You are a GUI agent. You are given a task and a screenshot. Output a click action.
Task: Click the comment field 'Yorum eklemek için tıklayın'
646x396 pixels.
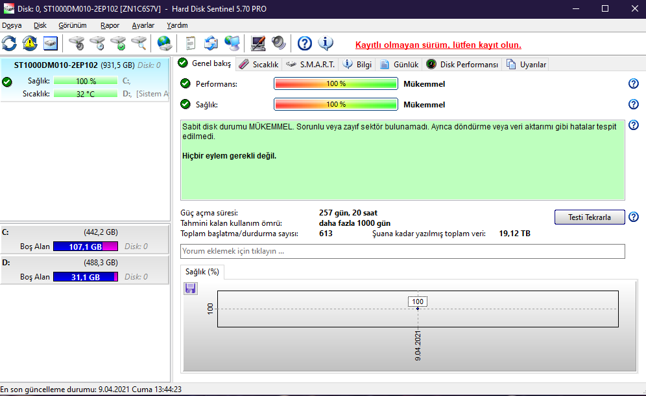(403, 251)
